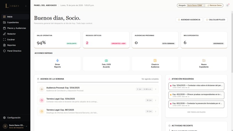The image size is (233, 131).
Task: Open the Riesgos Críticos card
Action: coord(106,40)
